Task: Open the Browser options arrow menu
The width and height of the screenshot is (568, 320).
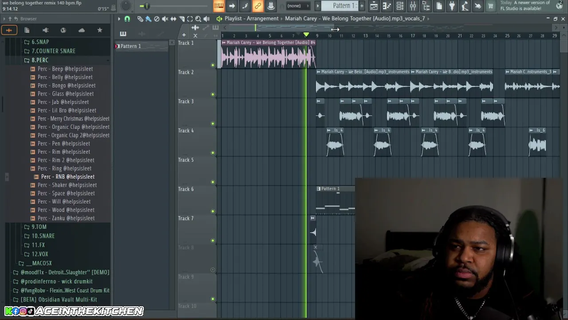Action: (x=4, y=19)
